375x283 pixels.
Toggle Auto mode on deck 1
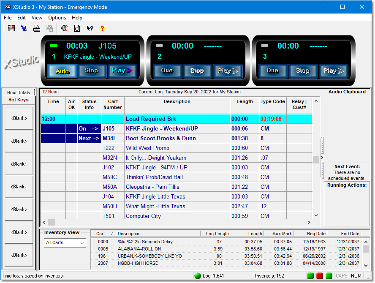[62, 71]
